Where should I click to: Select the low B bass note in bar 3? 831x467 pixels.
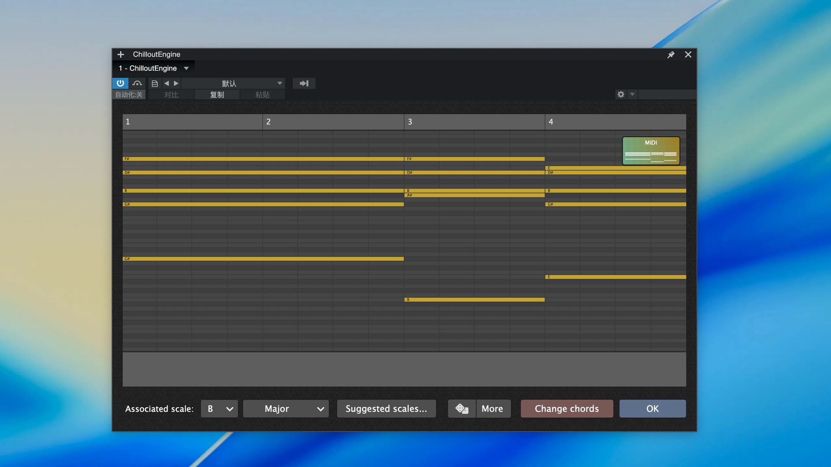point(474,300)
